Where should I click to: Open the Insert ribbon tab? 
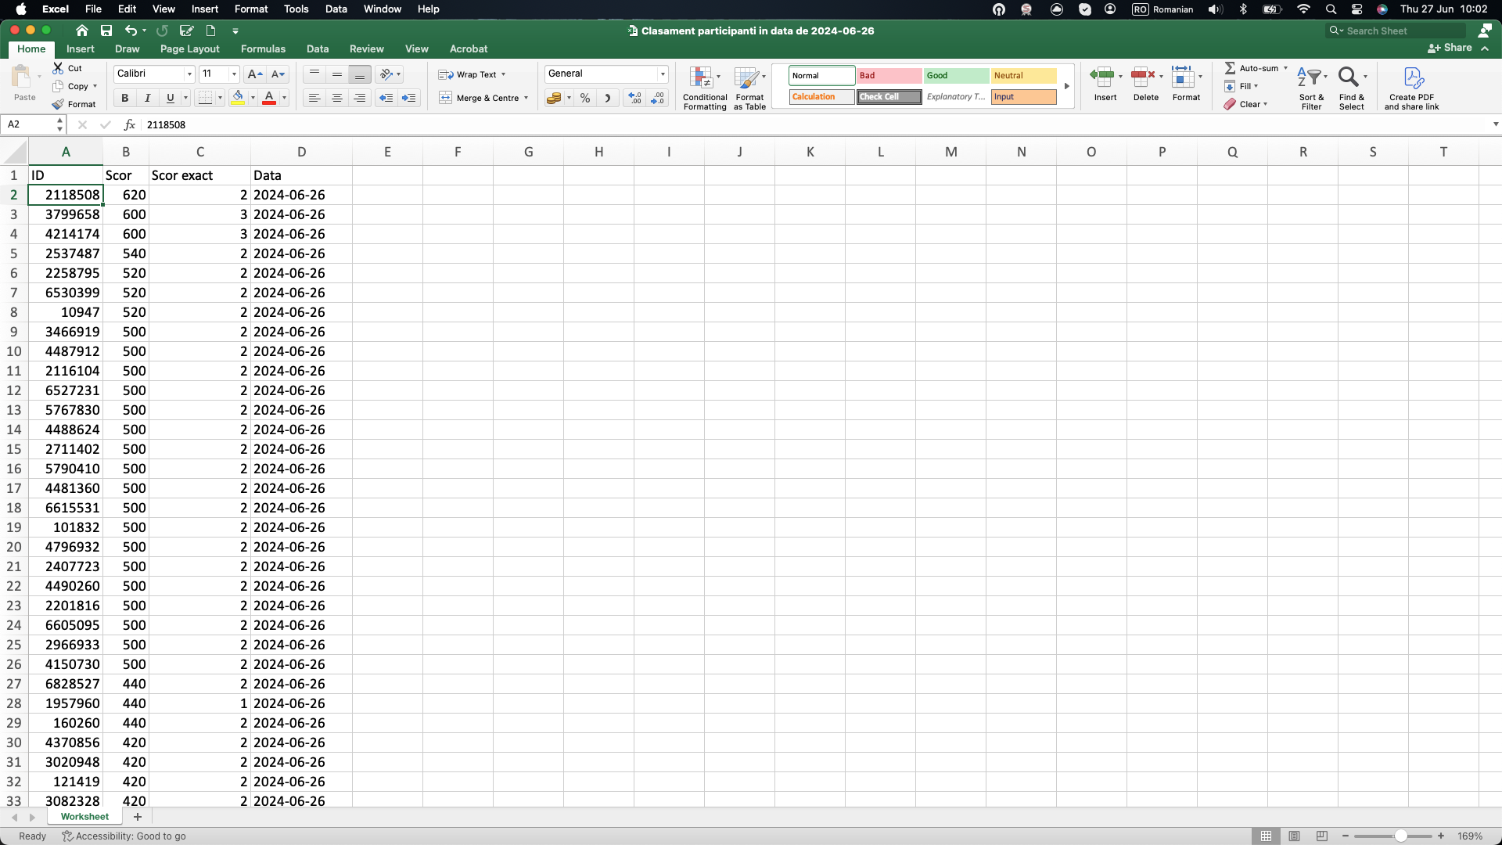(81, 49)
